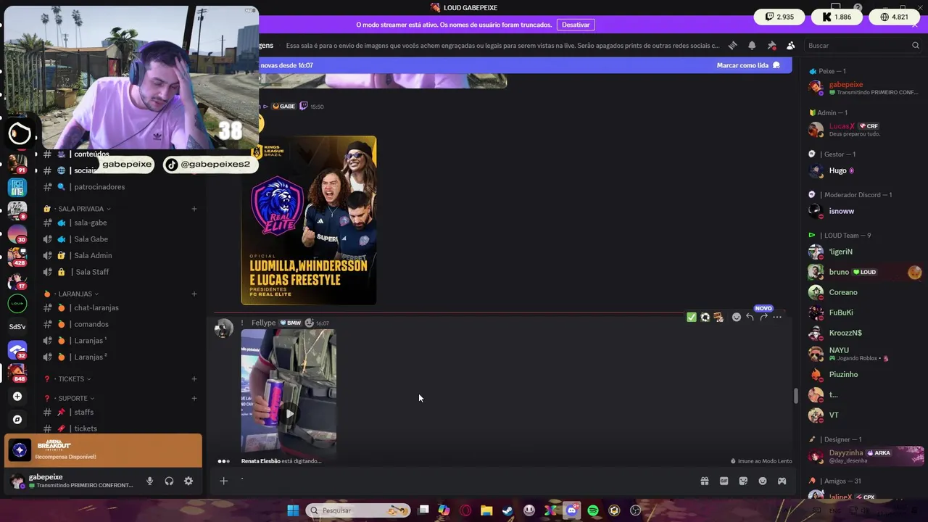Create channel in TICKETS with plus
The width and height of the screenshot is (928, 522).
pyautogui.click(x=194, y=378)
